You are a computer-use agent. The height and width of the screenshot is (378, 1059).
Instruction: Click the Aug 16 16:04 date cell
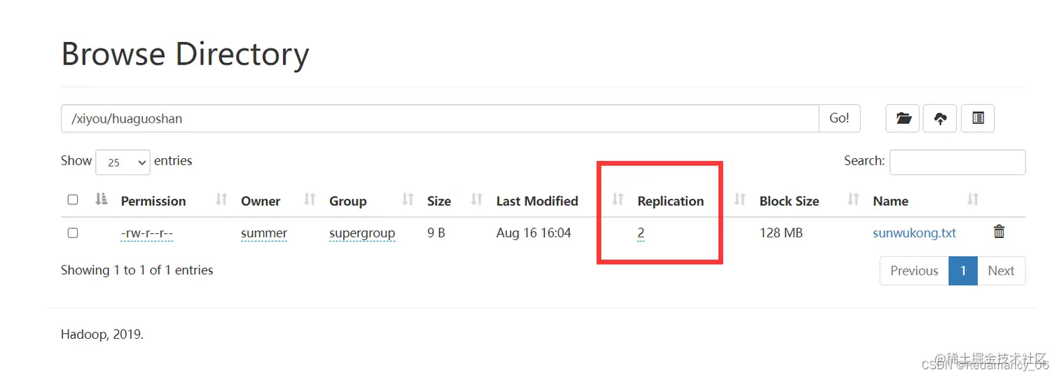click(x=534, y=233)
